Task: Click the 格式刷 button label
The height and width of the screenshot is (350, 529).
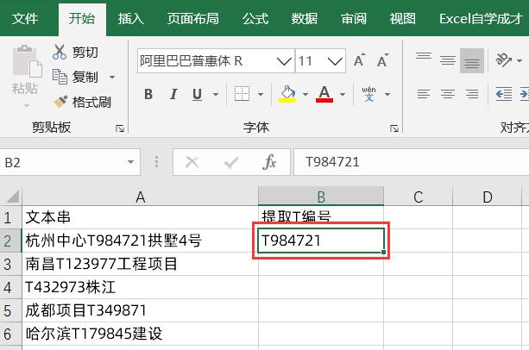Action: (x=91, y=102)
